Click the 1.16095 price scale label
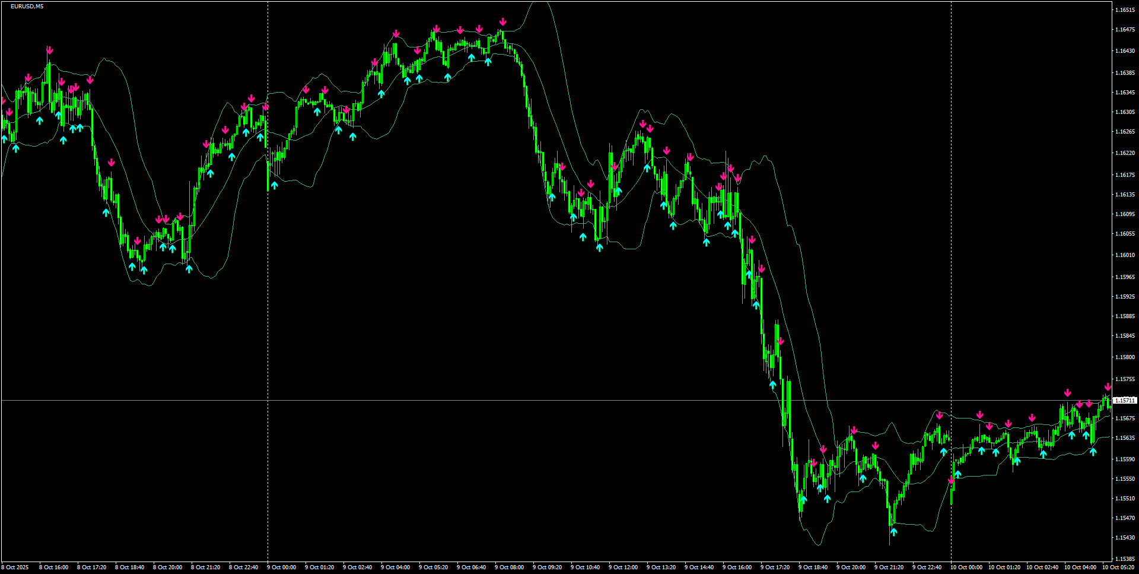1139x574 pixels. pos(1125,214)
